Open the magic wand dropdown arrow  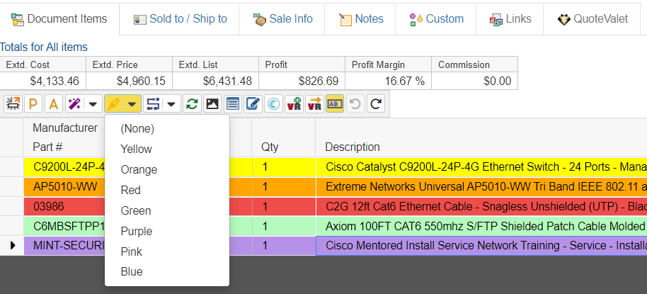(93, 104)
